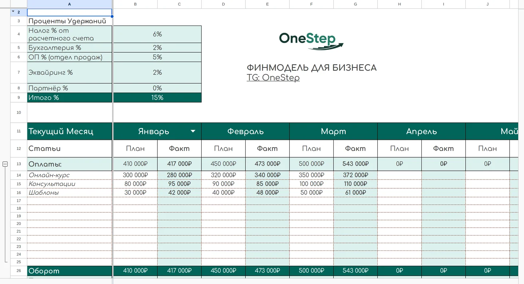The height and width of the screenshot is (284, 524).
Task: Open the TG: OneStep link
Action: pos(273,78)
